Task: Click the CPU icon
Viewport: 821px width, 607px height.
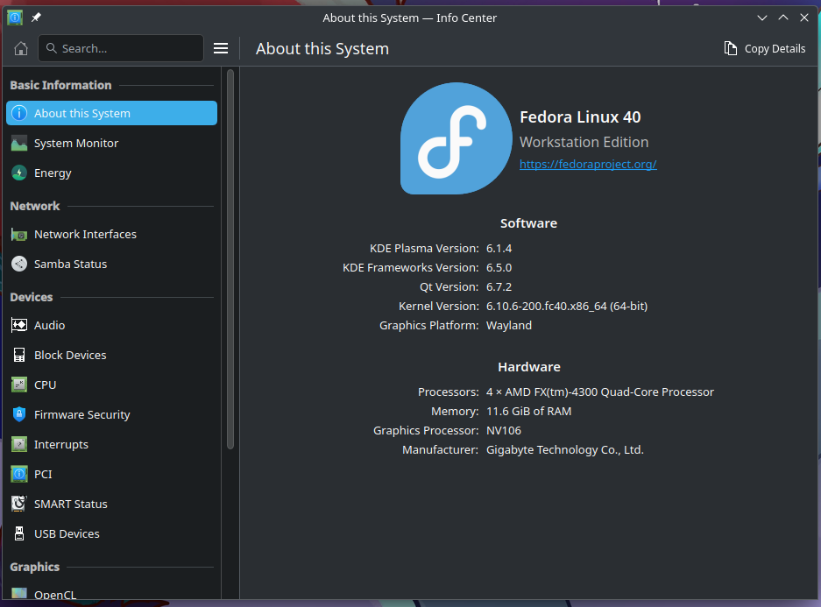Action: point(19,385)
